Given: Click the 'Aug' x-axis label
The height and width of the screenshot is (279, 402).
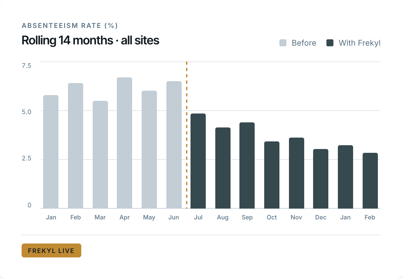Looking at the screenshot, I should [x=223, y=217].
